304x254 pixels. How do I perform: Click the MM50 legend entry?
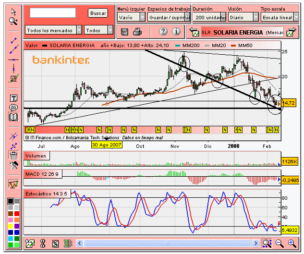coord(242,46)
